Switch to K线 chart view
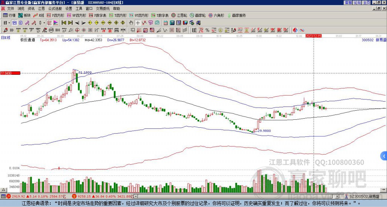 (39, 15)
